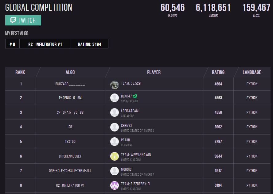Open the Twitch stream button
Image resolution: width=273 pixels, height=194 pixels.
[23, 21]
